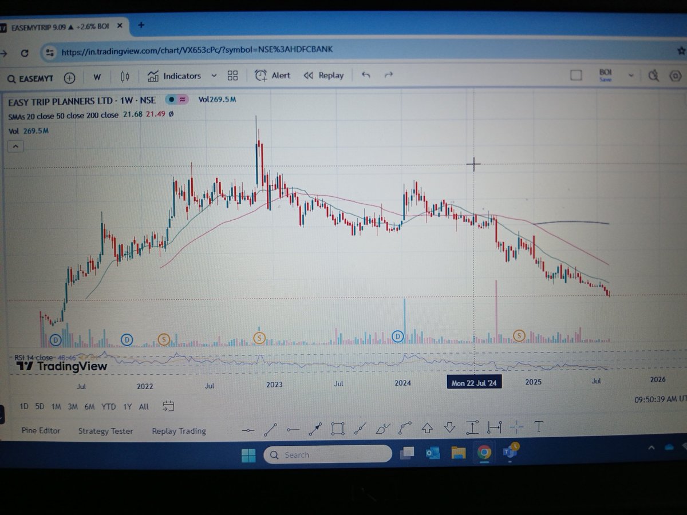The width and height of the screenshot is (687, 515).
Task: Expand the W interval timeframe menu
Action: tap(96, 76)
